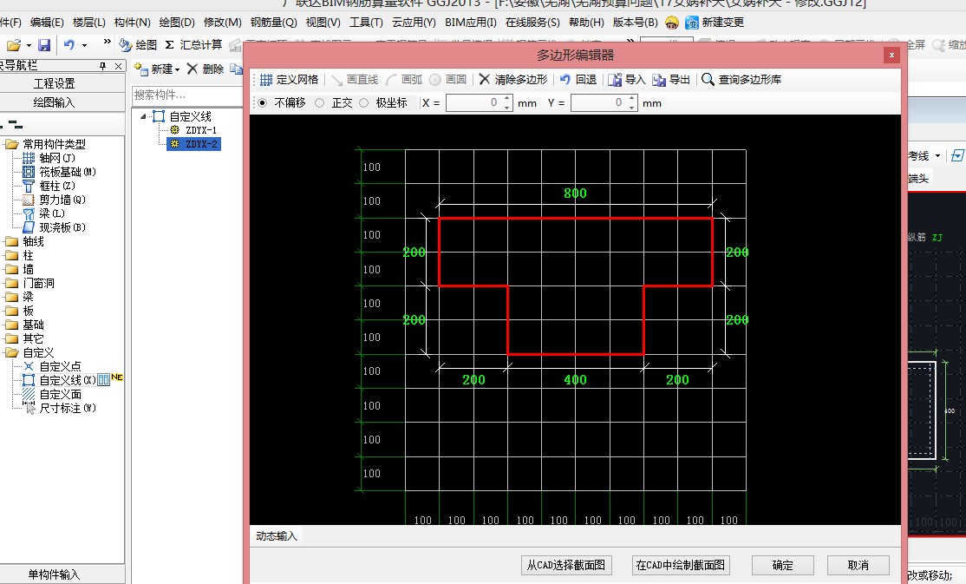This screenshot has width=966, height=584.
Task: Click the 定义网格 grid icon
Action: [265, 80]
